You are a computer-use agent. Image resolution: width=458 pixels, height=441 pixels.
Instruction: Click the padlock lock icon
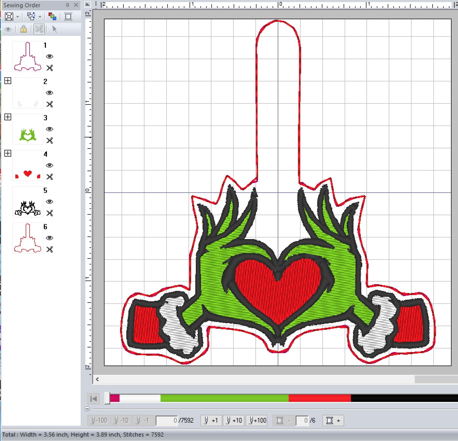[x=23, y=29]
